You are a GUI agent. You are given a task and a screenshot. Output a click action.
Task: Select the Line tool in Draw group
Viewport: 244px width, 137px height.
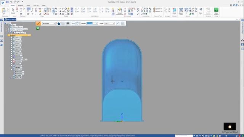click(29, 9)
